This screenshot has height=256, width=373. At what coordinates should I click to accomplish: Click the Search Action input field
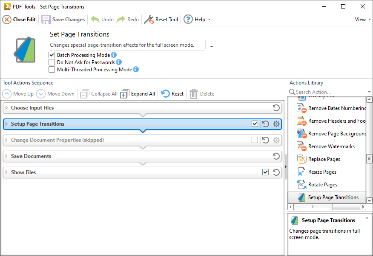coord(331,92)
